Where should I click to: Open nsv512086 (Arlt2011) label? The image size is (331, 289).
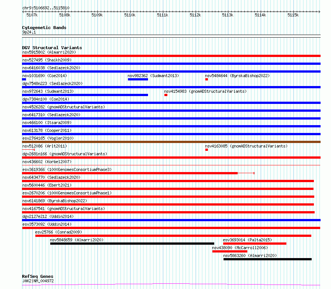[45, 146]
